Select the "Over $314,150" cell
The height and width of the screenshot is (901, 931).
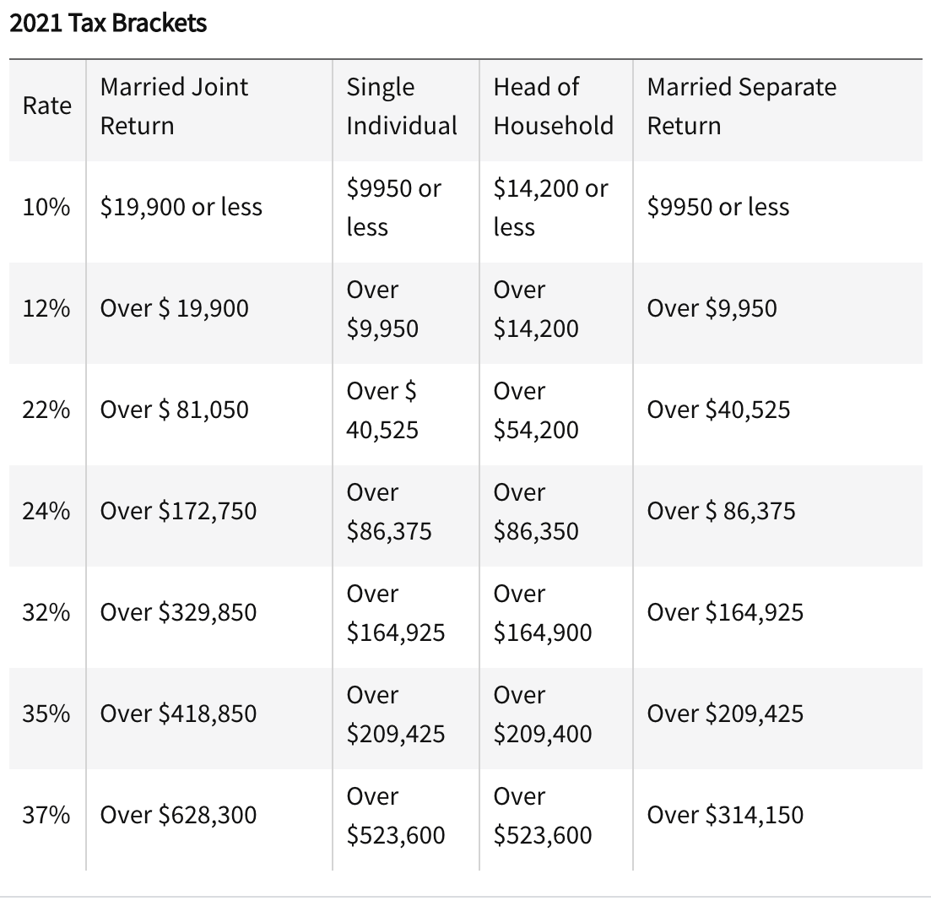point(725,816)
